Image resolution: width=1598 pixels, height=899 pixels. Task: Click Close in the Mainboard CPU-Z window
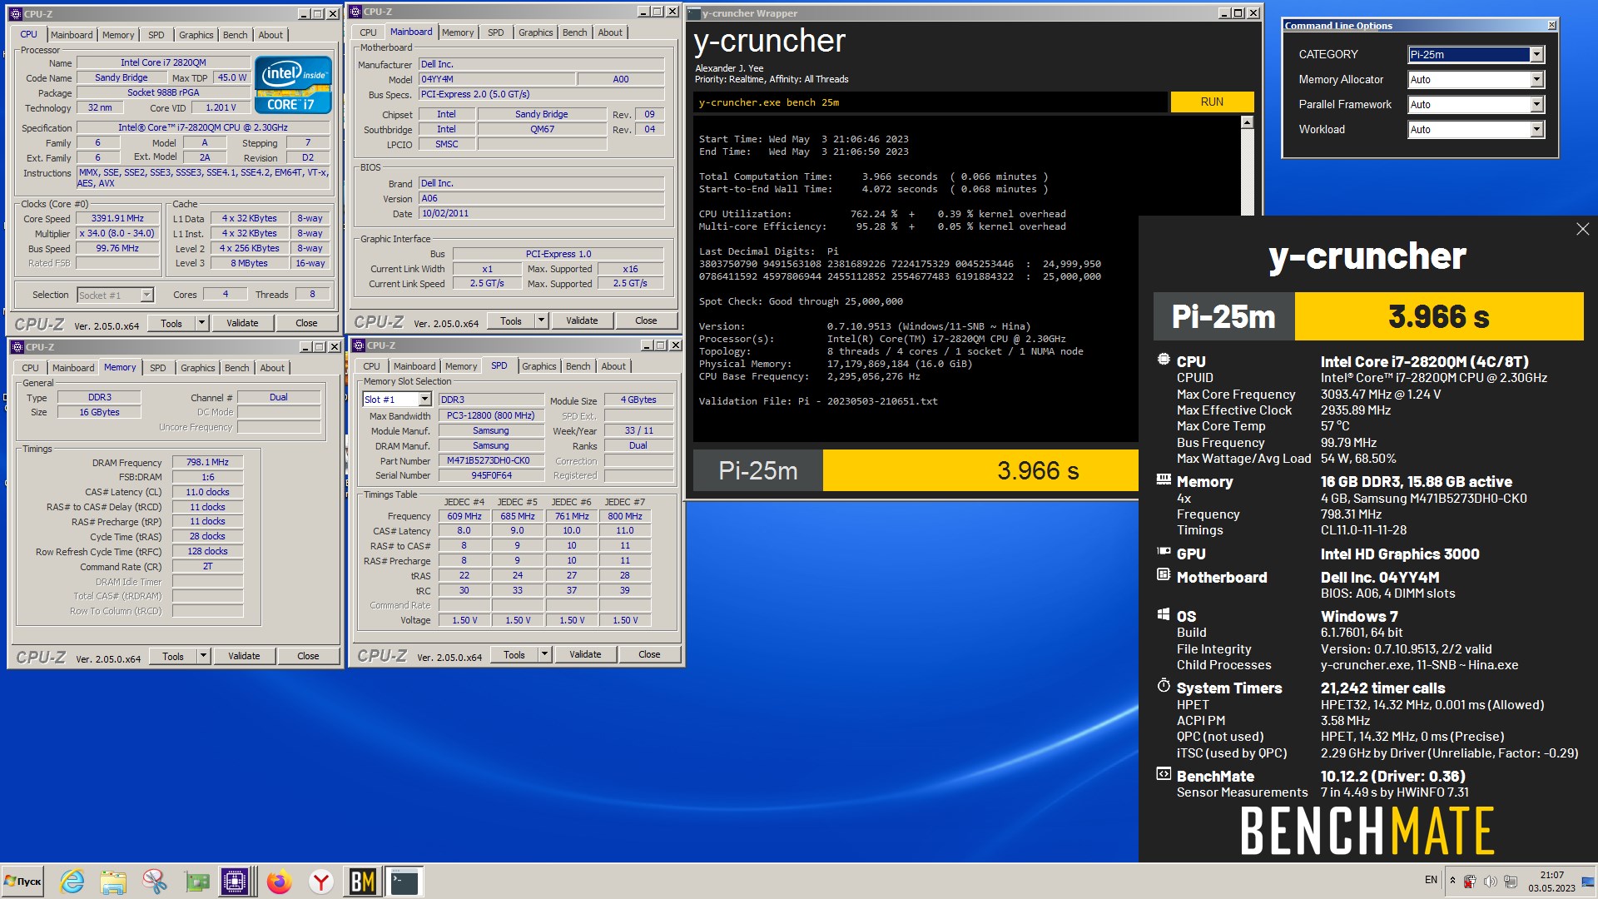tap(646, 320)
